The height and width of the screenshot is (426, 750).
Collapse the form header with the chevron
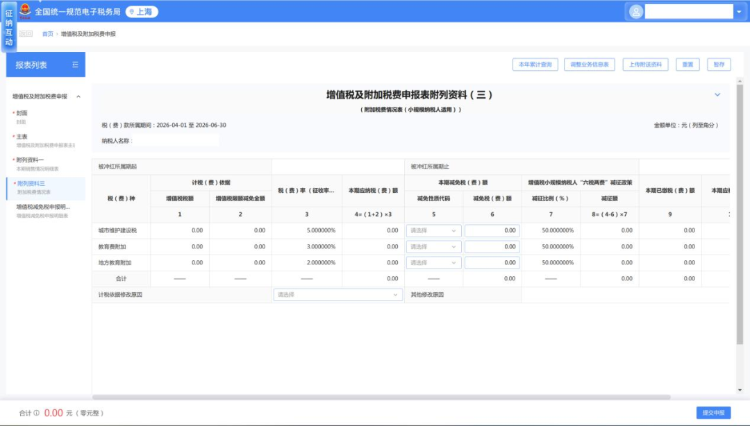[x=717, y=94]
